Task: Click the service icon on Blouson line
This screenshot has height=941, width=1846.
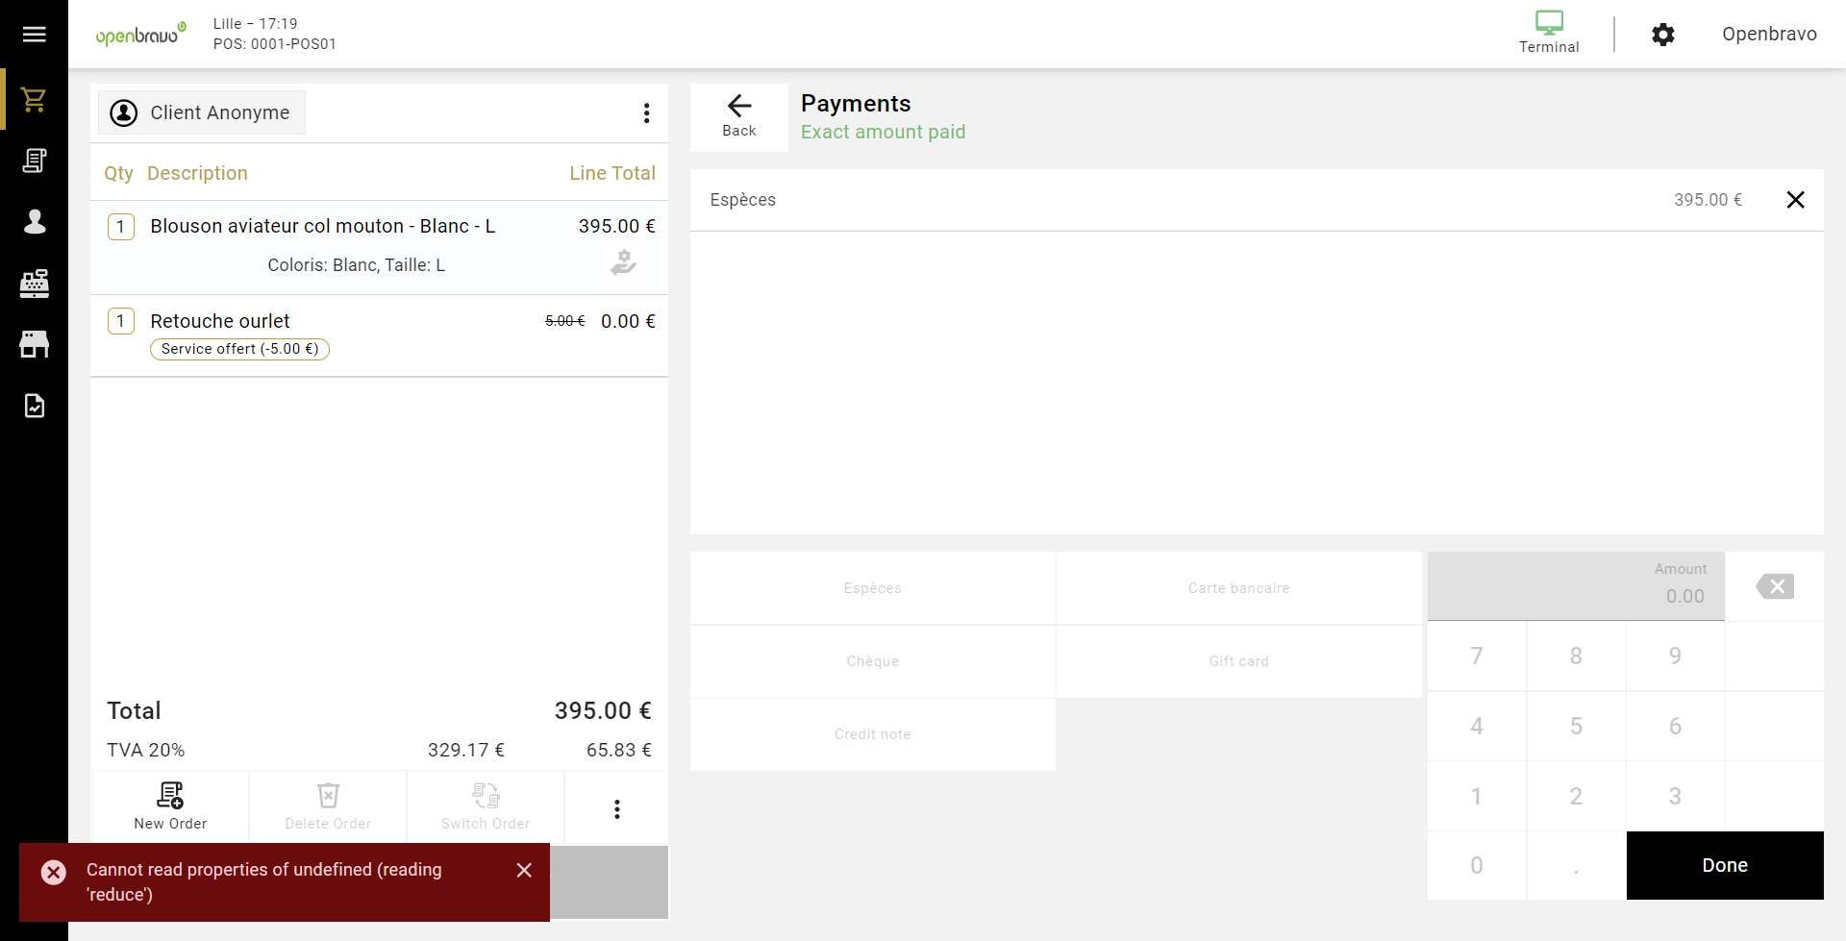Action: [x=623, y=261]
